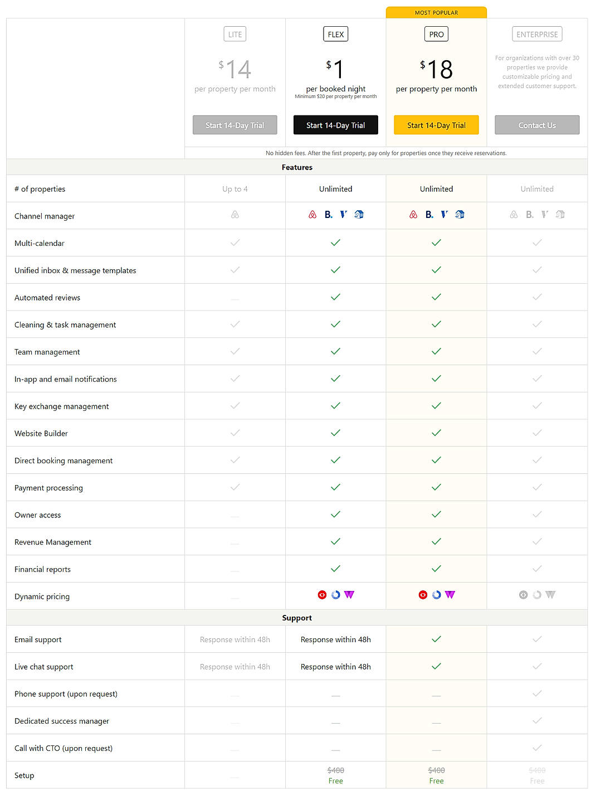The height and width of the screenshot is (795, 596).
Task: Click the purple Wheelhouse icon under Flex dynamic pricing
Action: pyautogui.click(x=349, y=595)
